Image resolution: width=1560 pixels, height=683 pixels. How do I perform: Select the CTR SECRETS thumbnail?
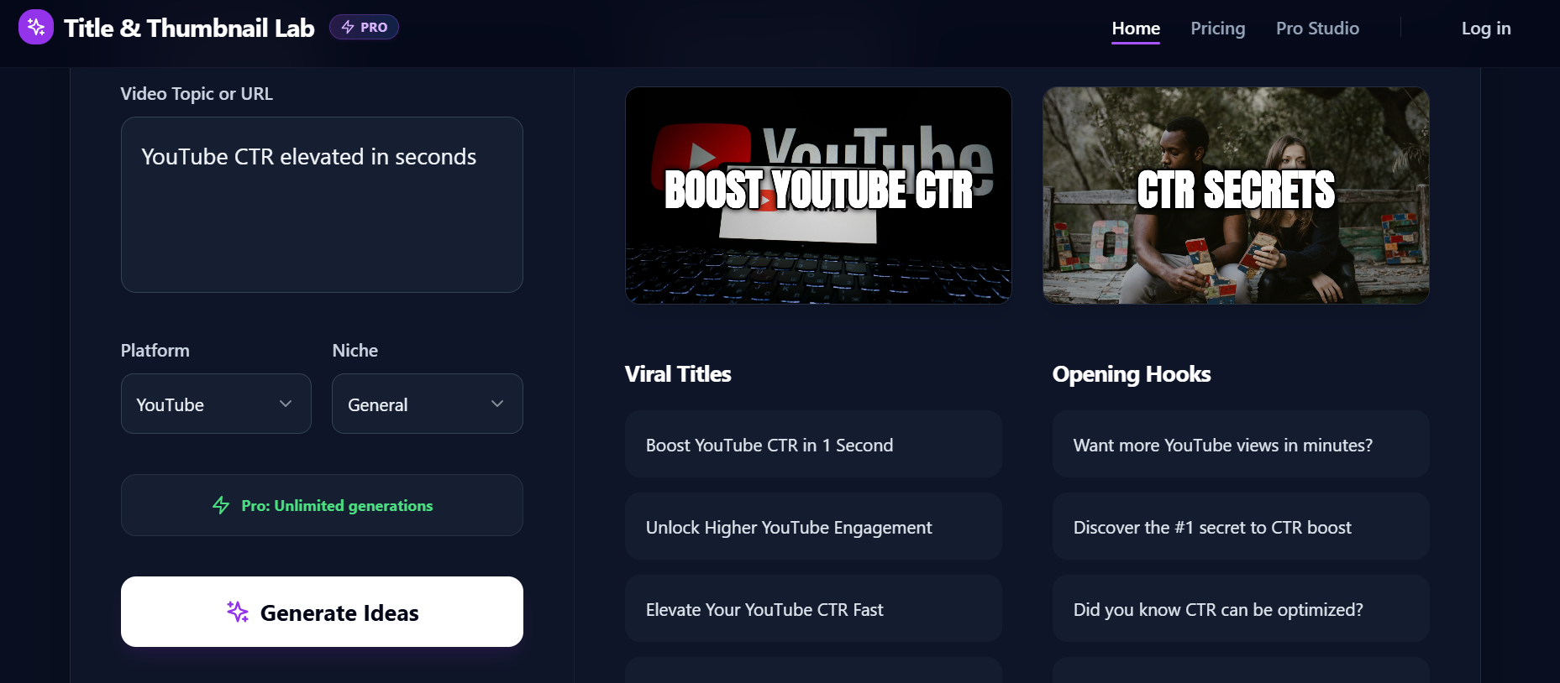tap(1236, 196)
